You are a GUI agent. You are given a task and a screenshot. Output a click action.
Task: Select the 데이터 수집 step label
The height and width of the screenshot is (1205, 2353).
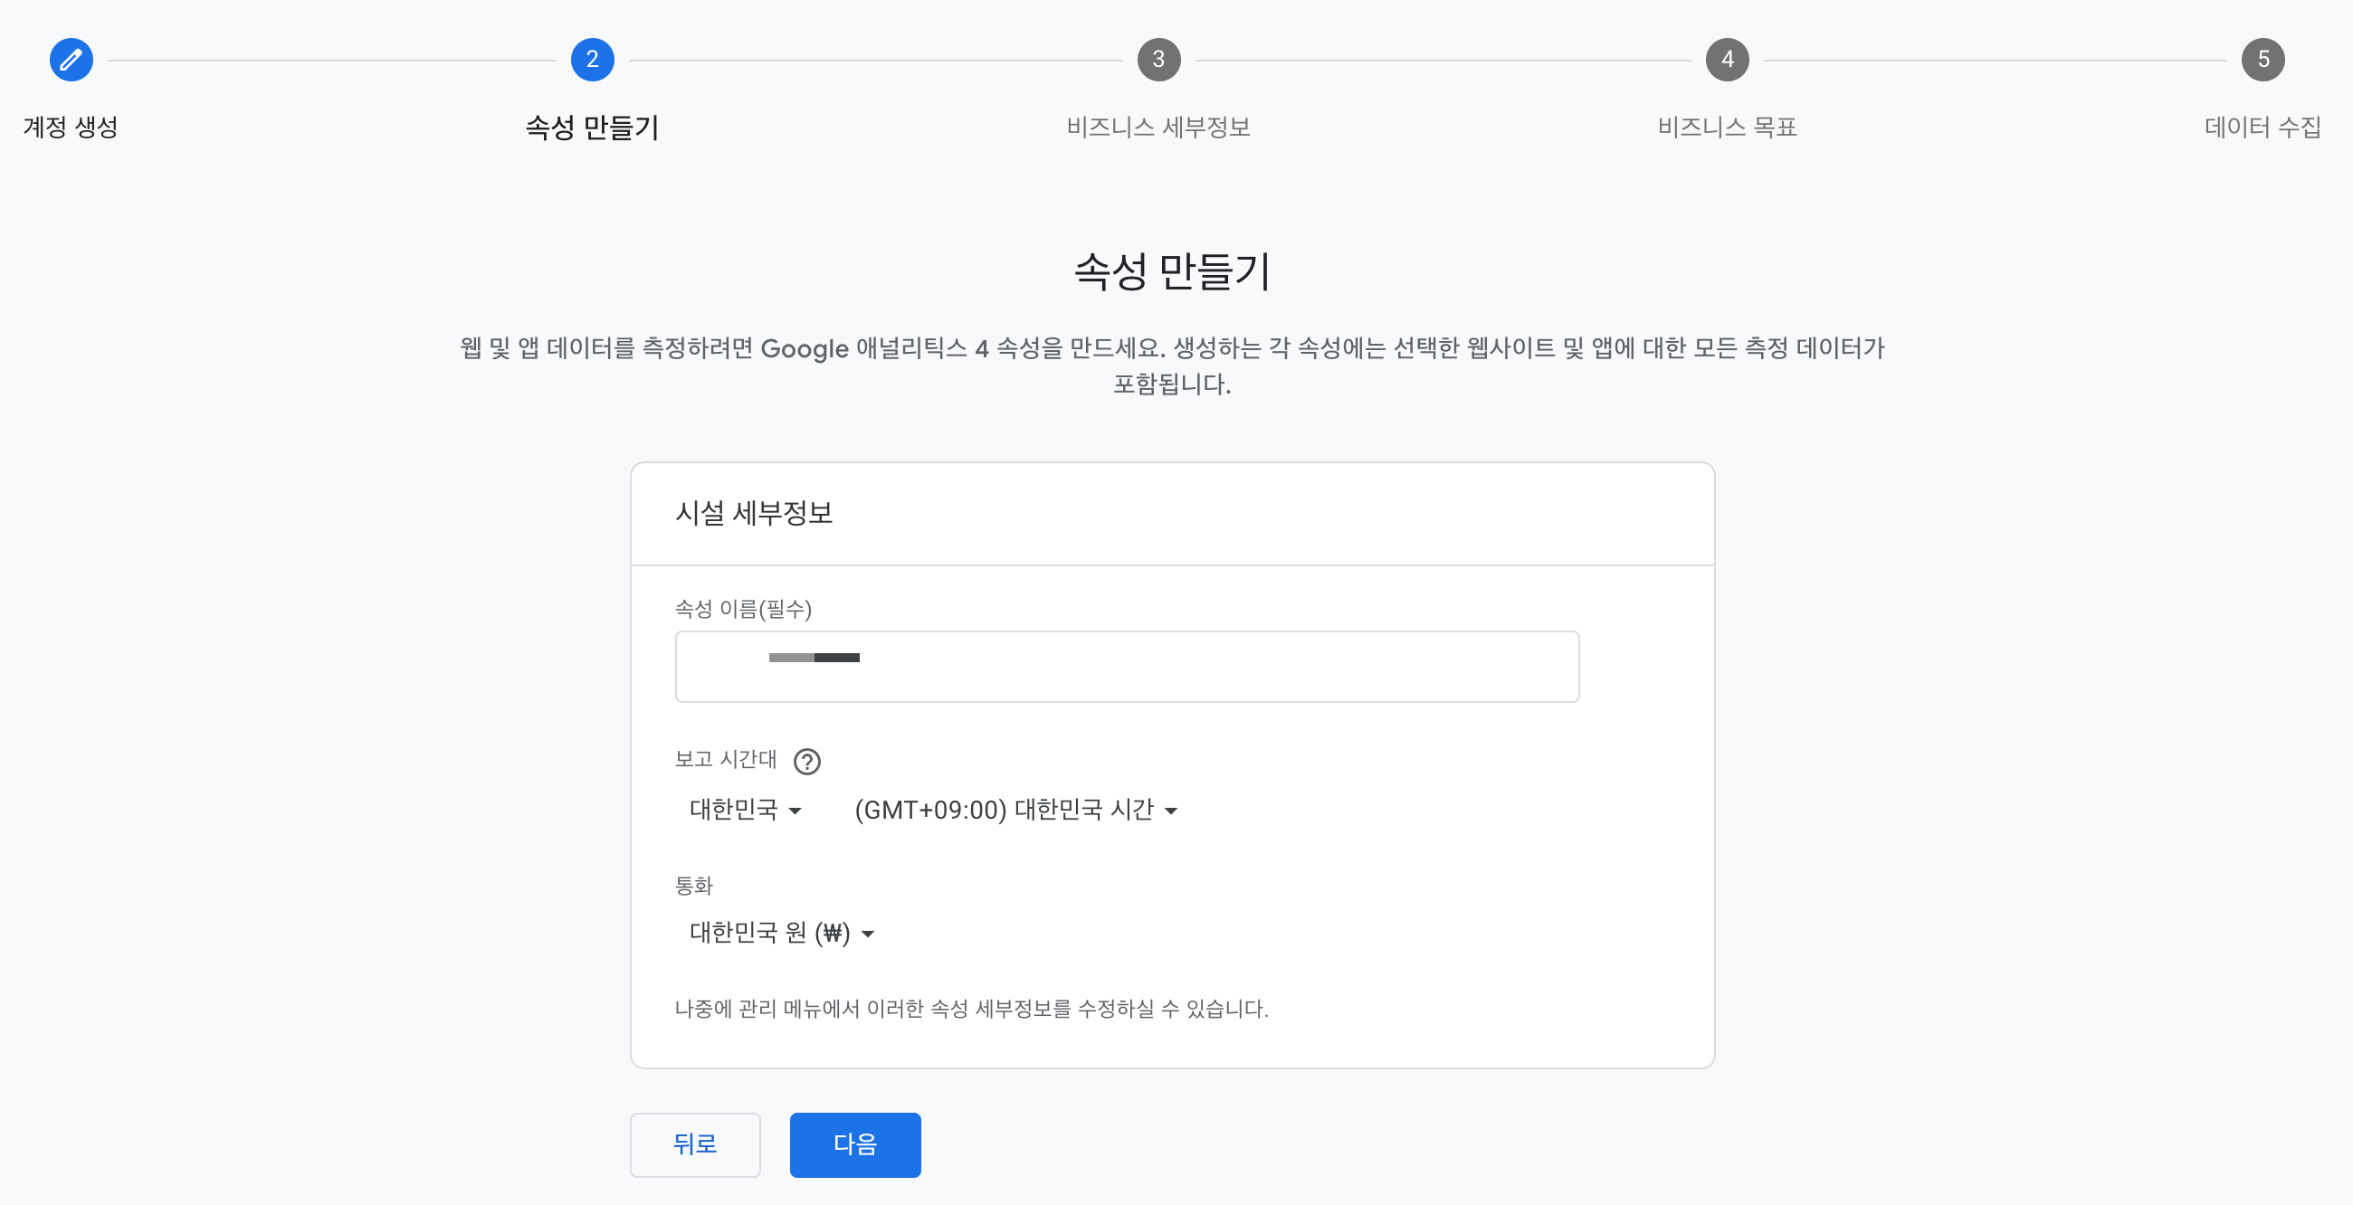pyautogui.click(x=2262, y=127)
